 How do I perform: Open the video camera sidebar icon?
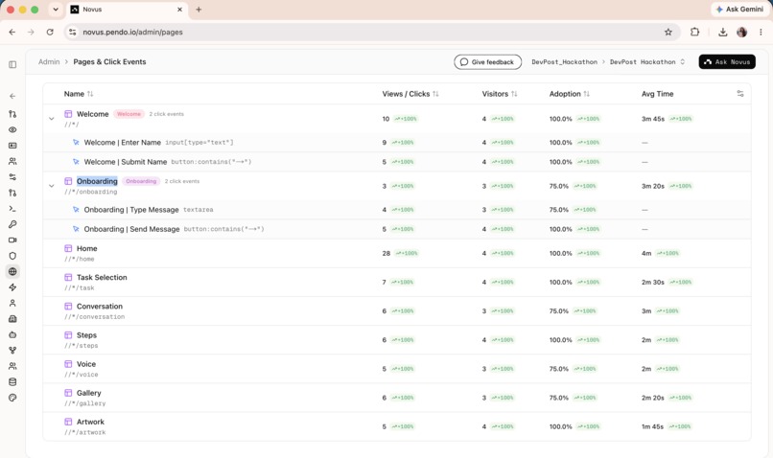tap(12, 240)
